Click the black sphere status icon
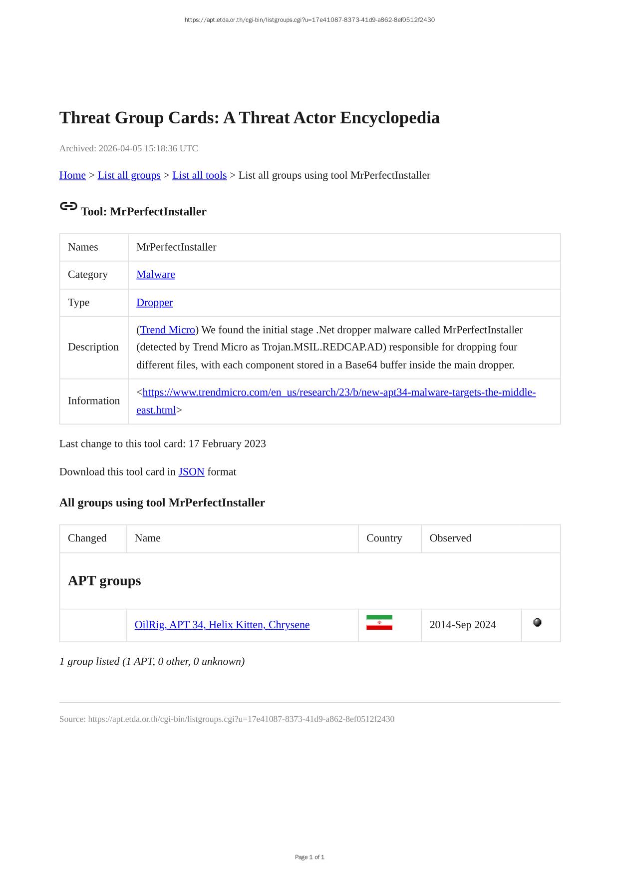Viewport: 620px width, 877px height. click(537, 622)
